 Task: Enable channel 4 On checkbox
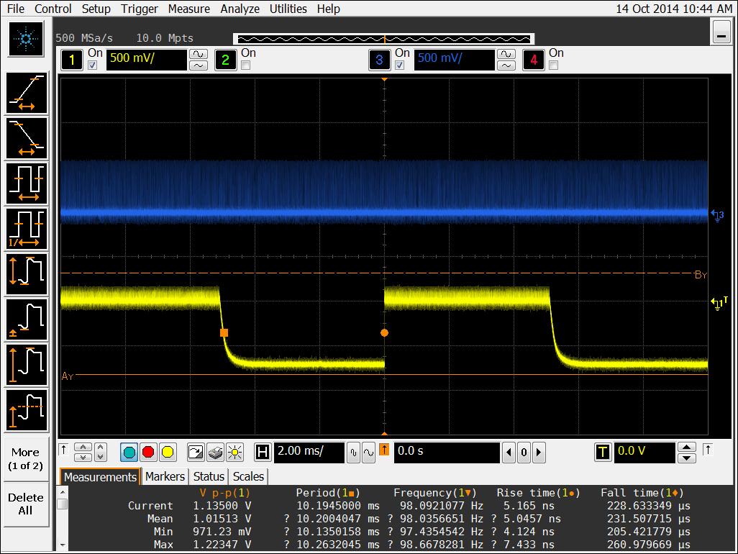coord(553,65)
